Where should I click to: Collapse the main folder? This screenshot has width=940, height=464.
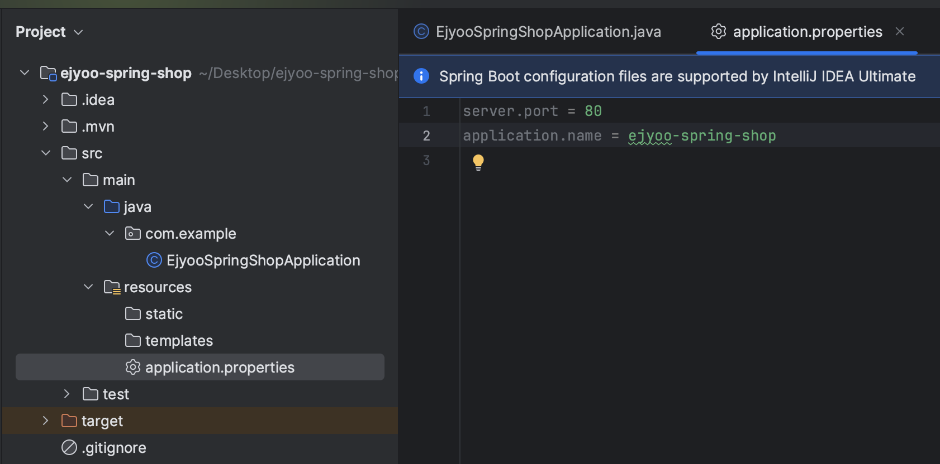[67, 180]
